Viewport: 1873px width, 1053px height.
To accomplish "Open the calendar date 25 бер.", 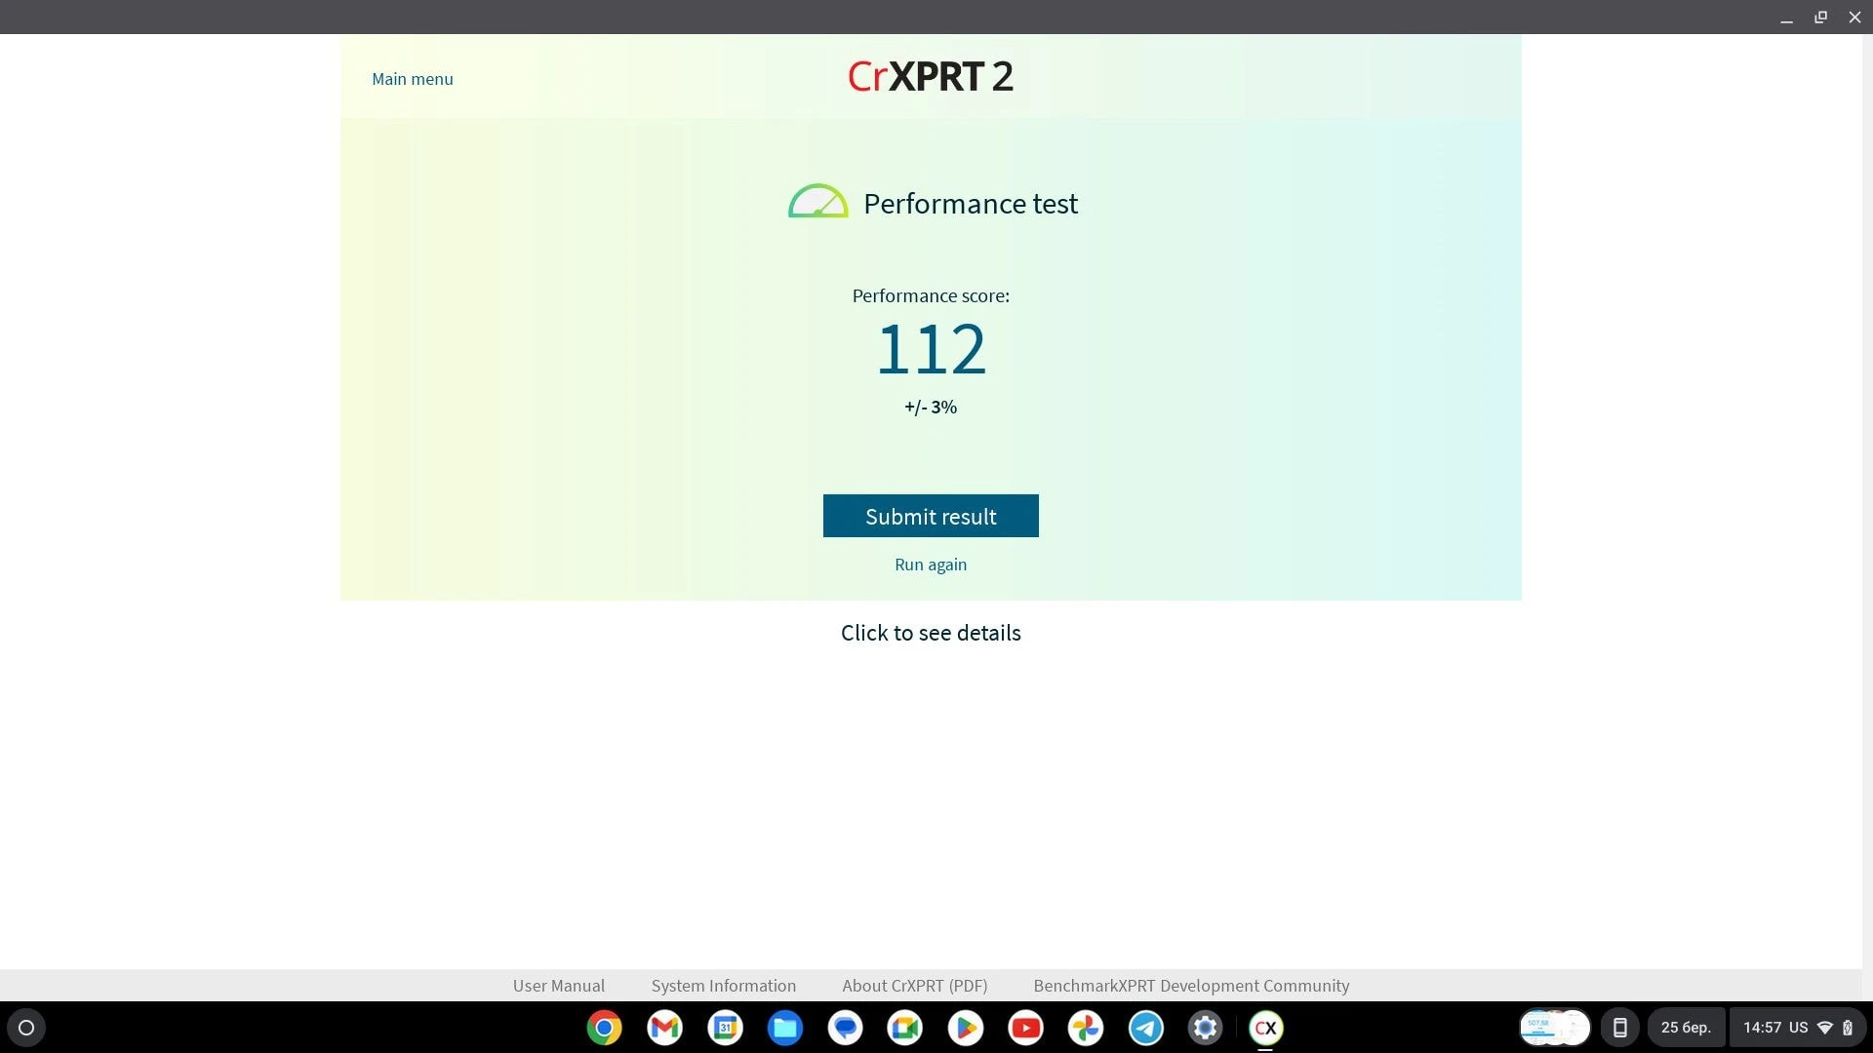I will (x=1686, y=1028).
